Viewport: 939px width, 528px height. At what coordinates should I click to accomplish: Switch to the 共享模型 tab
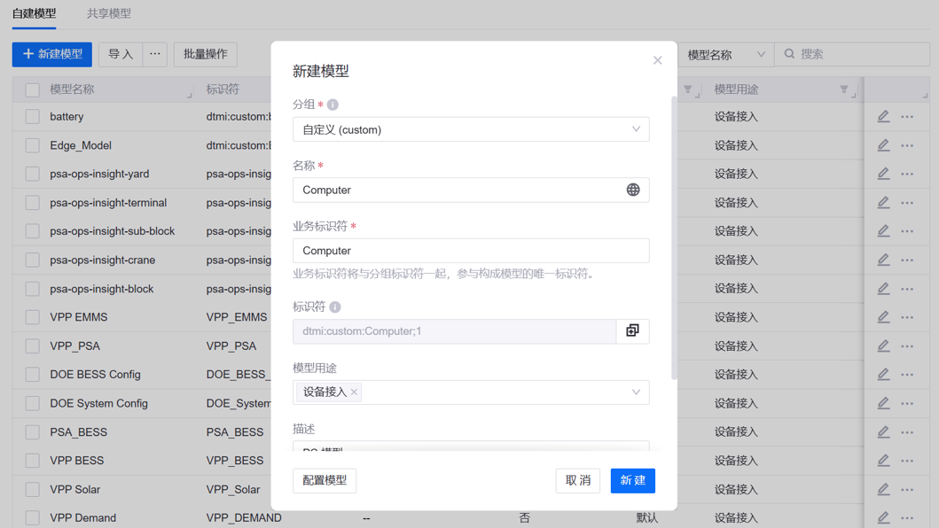tap(108, 13)
